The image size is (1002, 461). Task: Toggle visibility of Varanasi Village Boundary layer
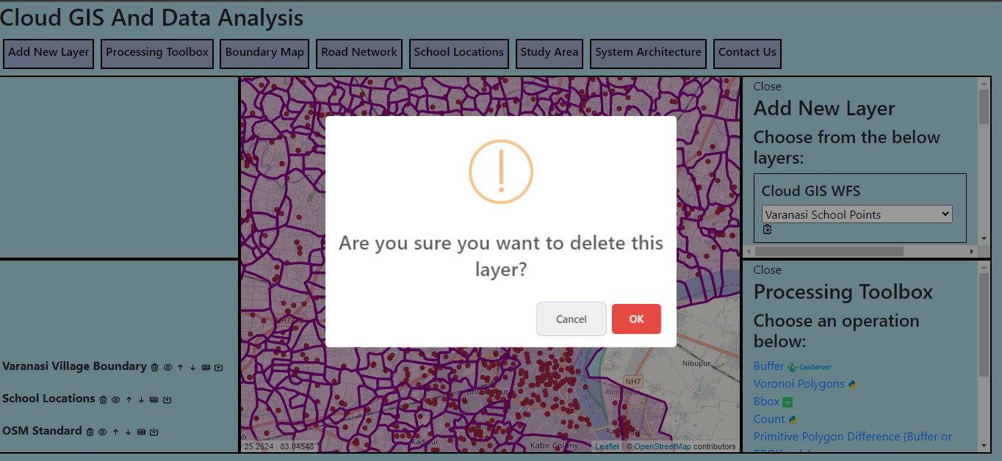[x=167, y=368]
